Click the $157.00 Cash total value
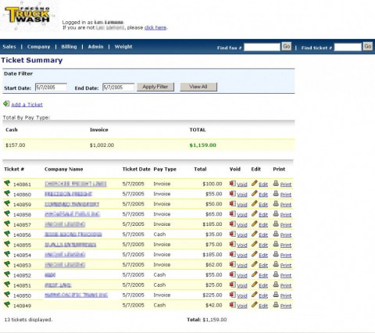The width and height of the screenshot is (375, 333). coord(16,145)
